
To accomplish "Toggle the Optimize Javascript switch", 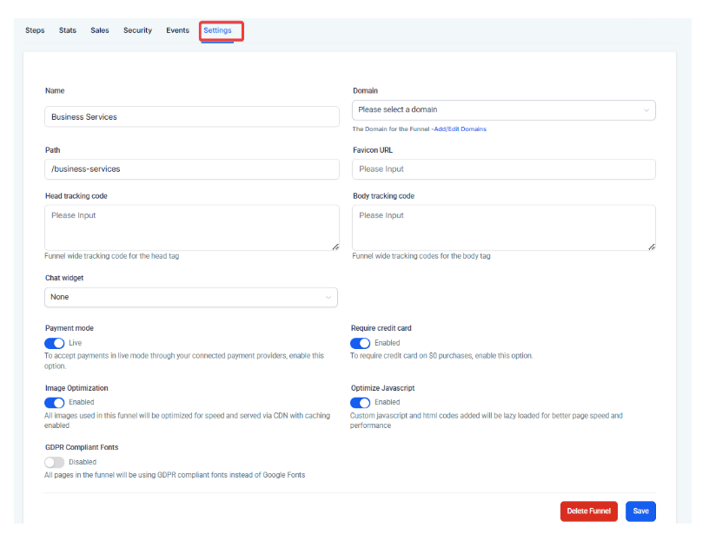I will coord(361,403).
